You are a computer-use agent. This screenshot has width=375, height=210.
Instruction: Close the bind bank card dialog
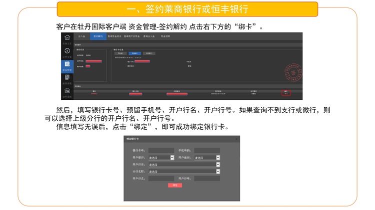(236, 139)
